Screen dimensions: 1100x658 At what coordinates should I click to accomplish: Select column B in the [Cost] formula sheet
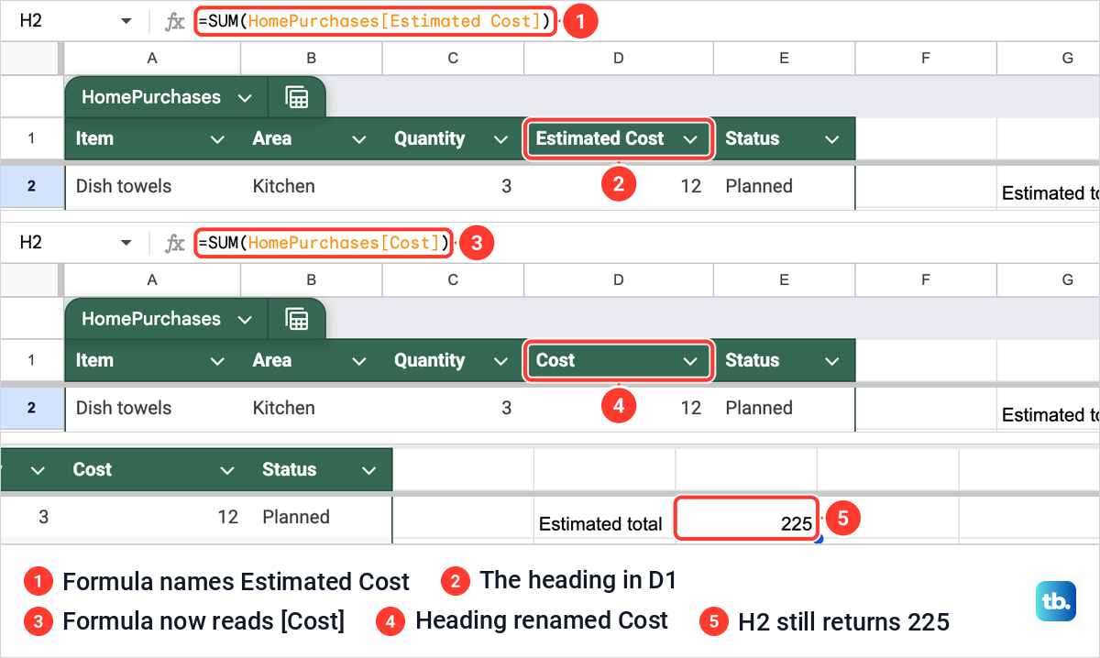pyautogui.click(x=312, y=280)
